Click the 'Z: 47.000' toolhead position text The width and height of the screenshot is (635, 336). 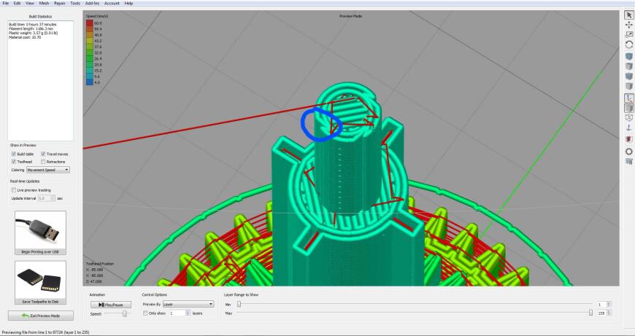[x=94, y=281]
